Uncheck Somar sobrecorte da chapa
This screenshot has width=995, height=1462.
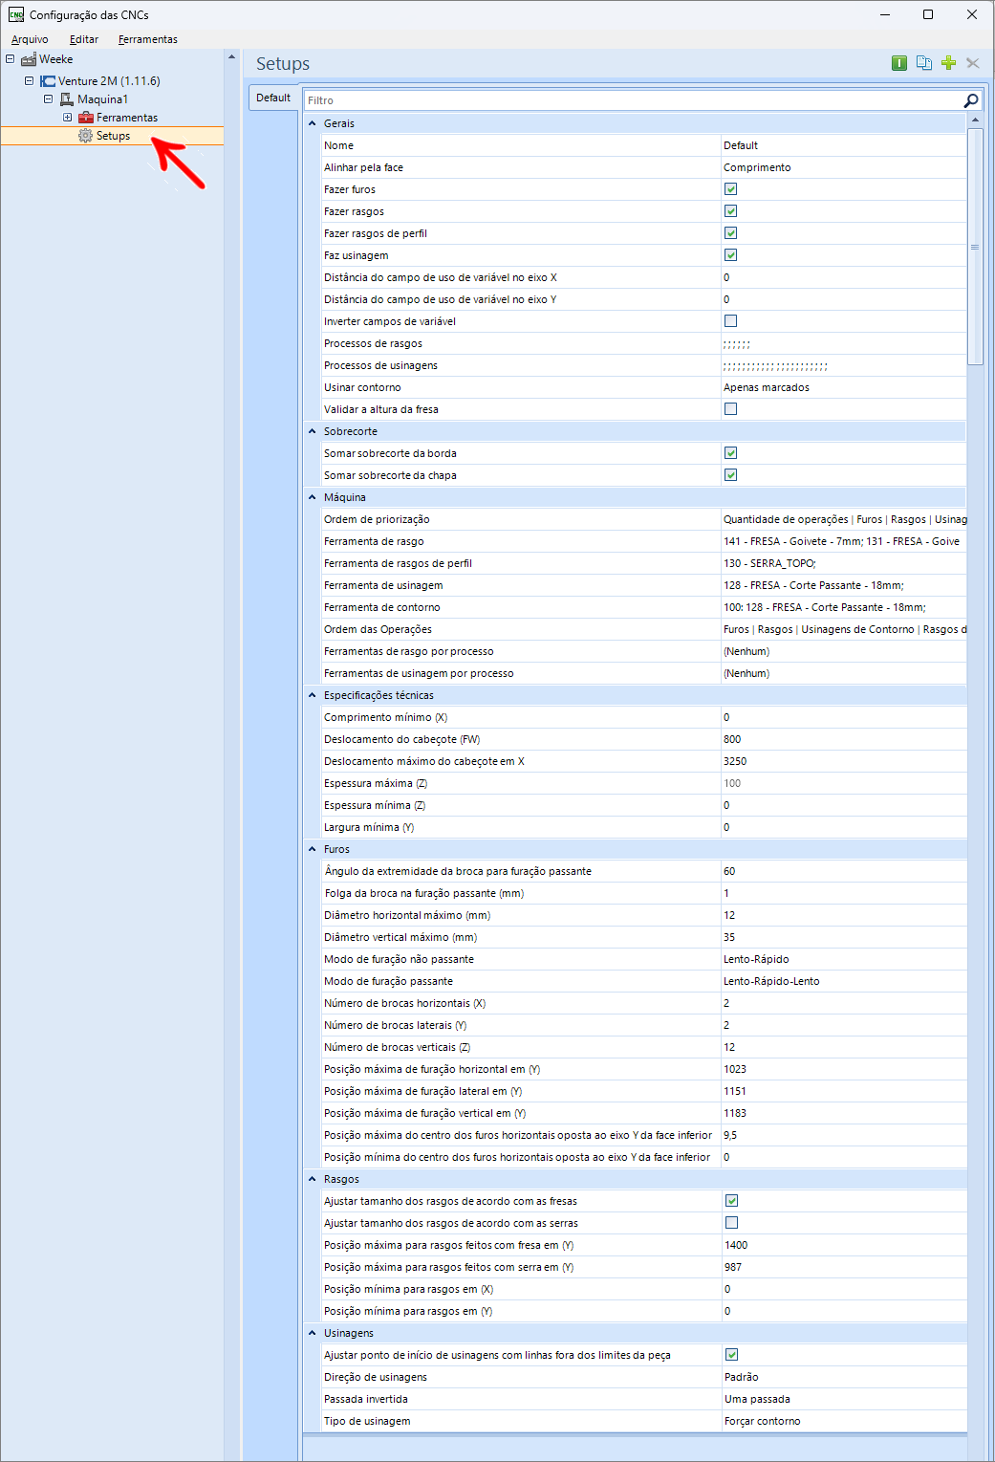(x=731, y=475)
